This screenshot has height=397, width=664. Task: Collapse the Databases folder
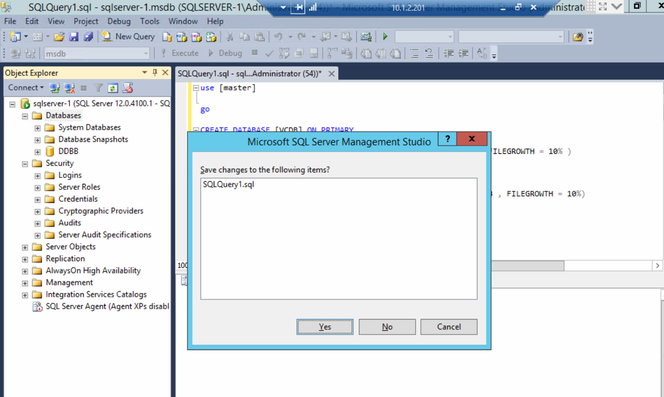25,116
